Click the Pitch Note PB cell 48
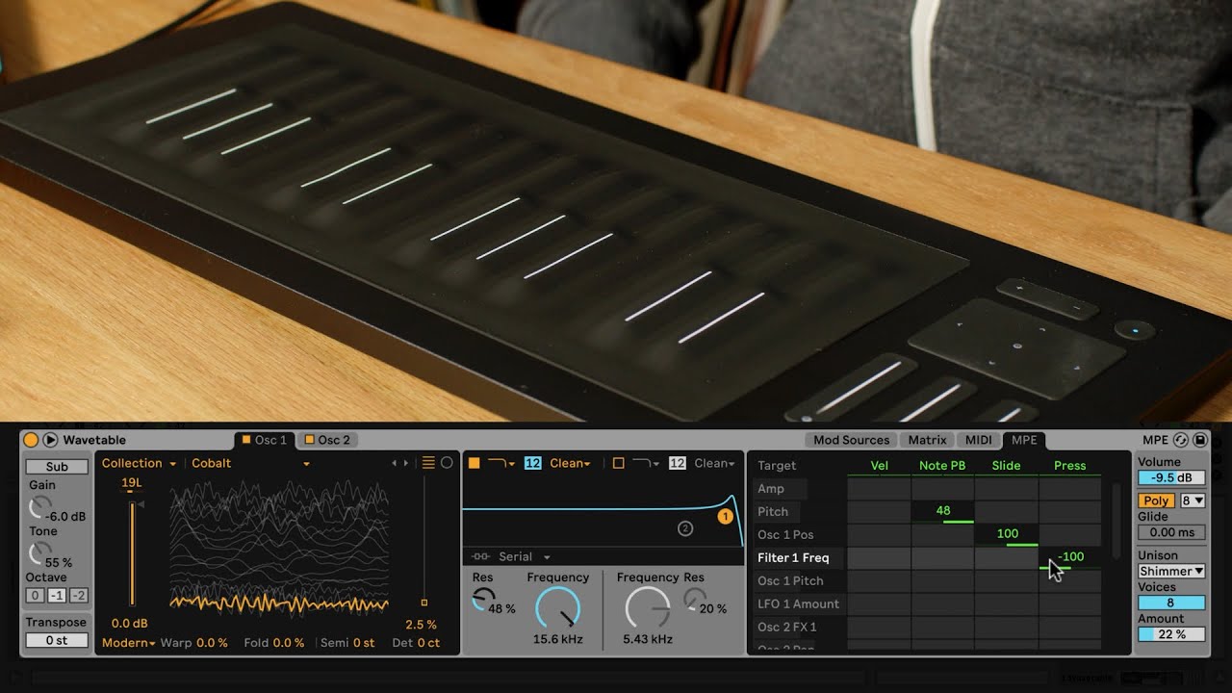This screenshot has height=693, width=1232. 942,512
